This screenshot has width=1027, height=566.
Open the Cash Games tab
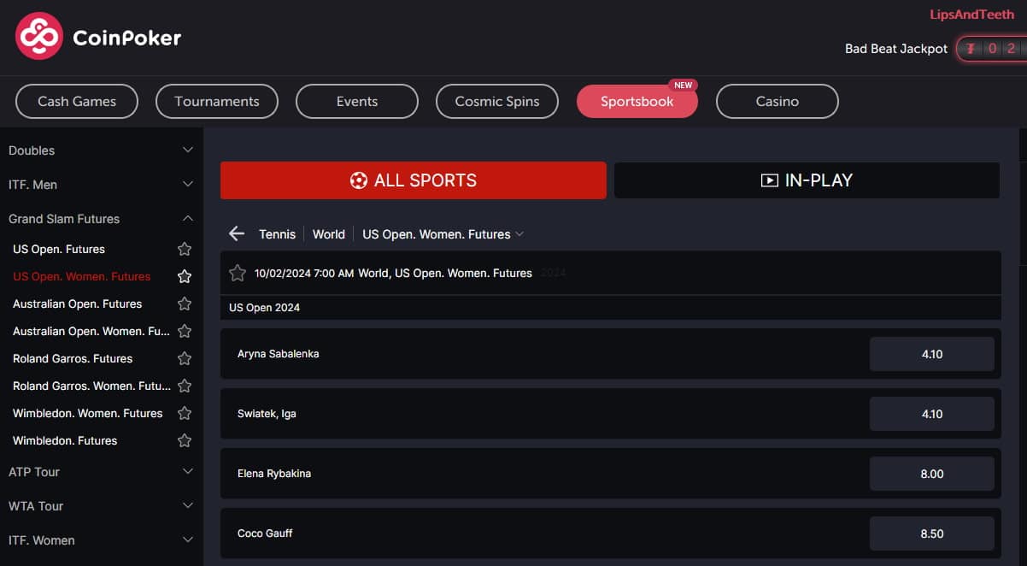[77, 101]
